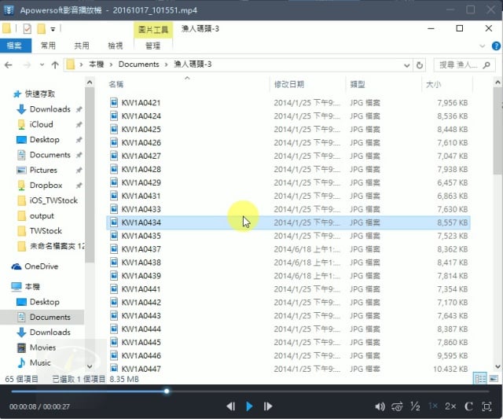Click Documents in the address breadcrumb
503x419 pixels.
138,64
